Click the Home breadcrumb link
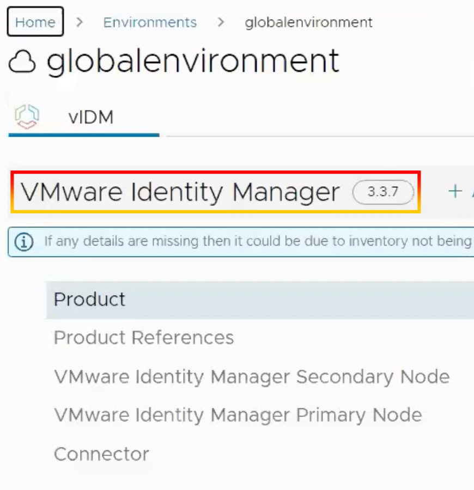This screenshot has width=474, height=490. pos(35,22)
